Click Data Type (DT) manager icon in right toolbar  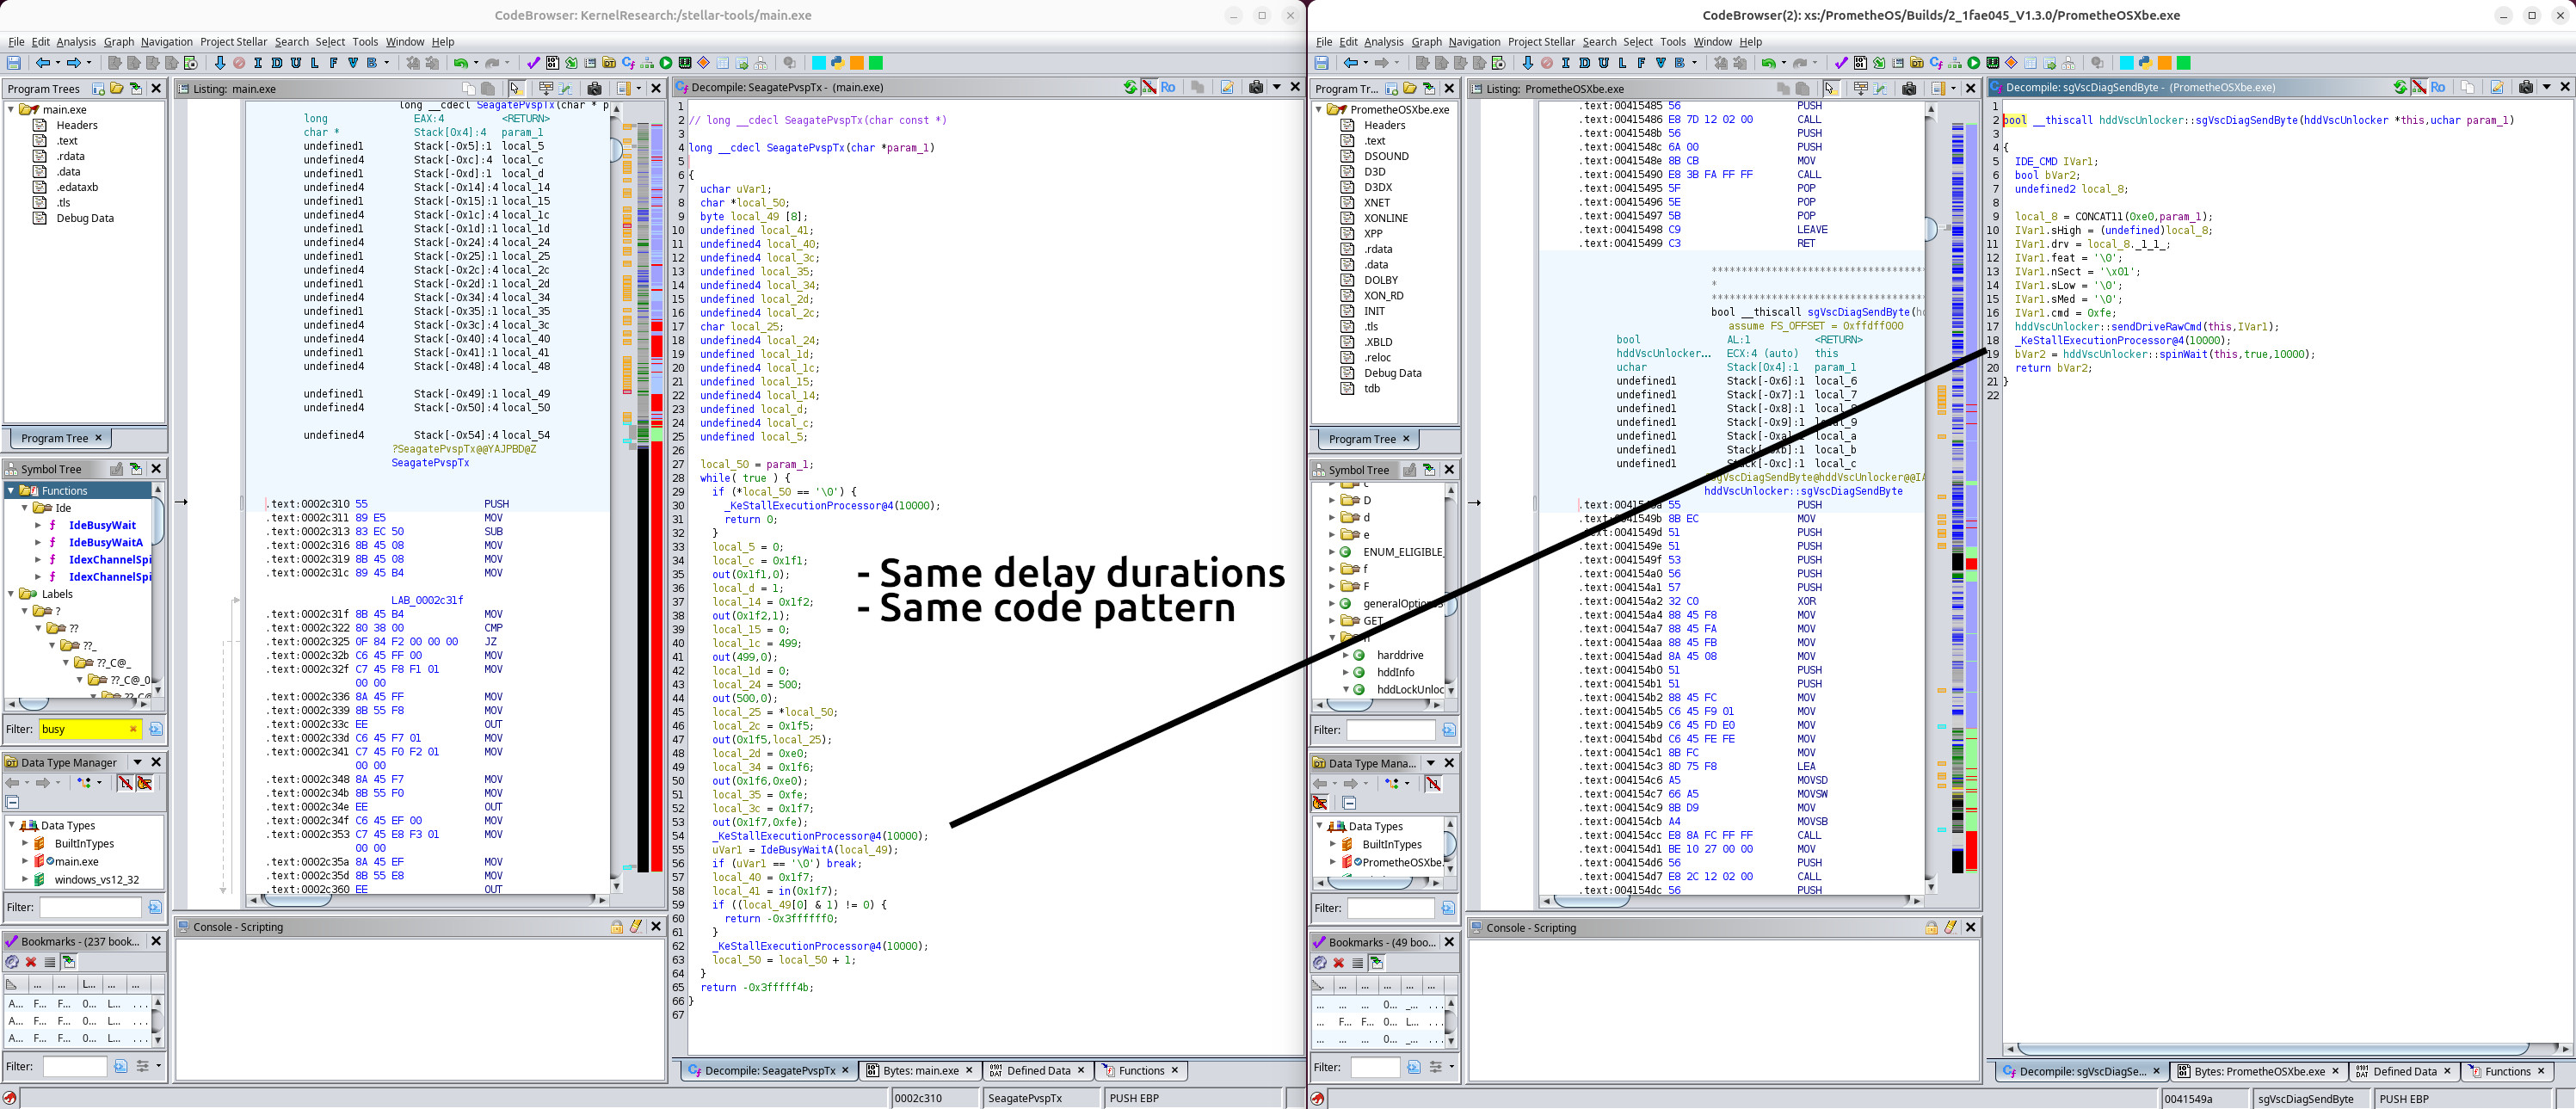click(x=1917, y=63)
